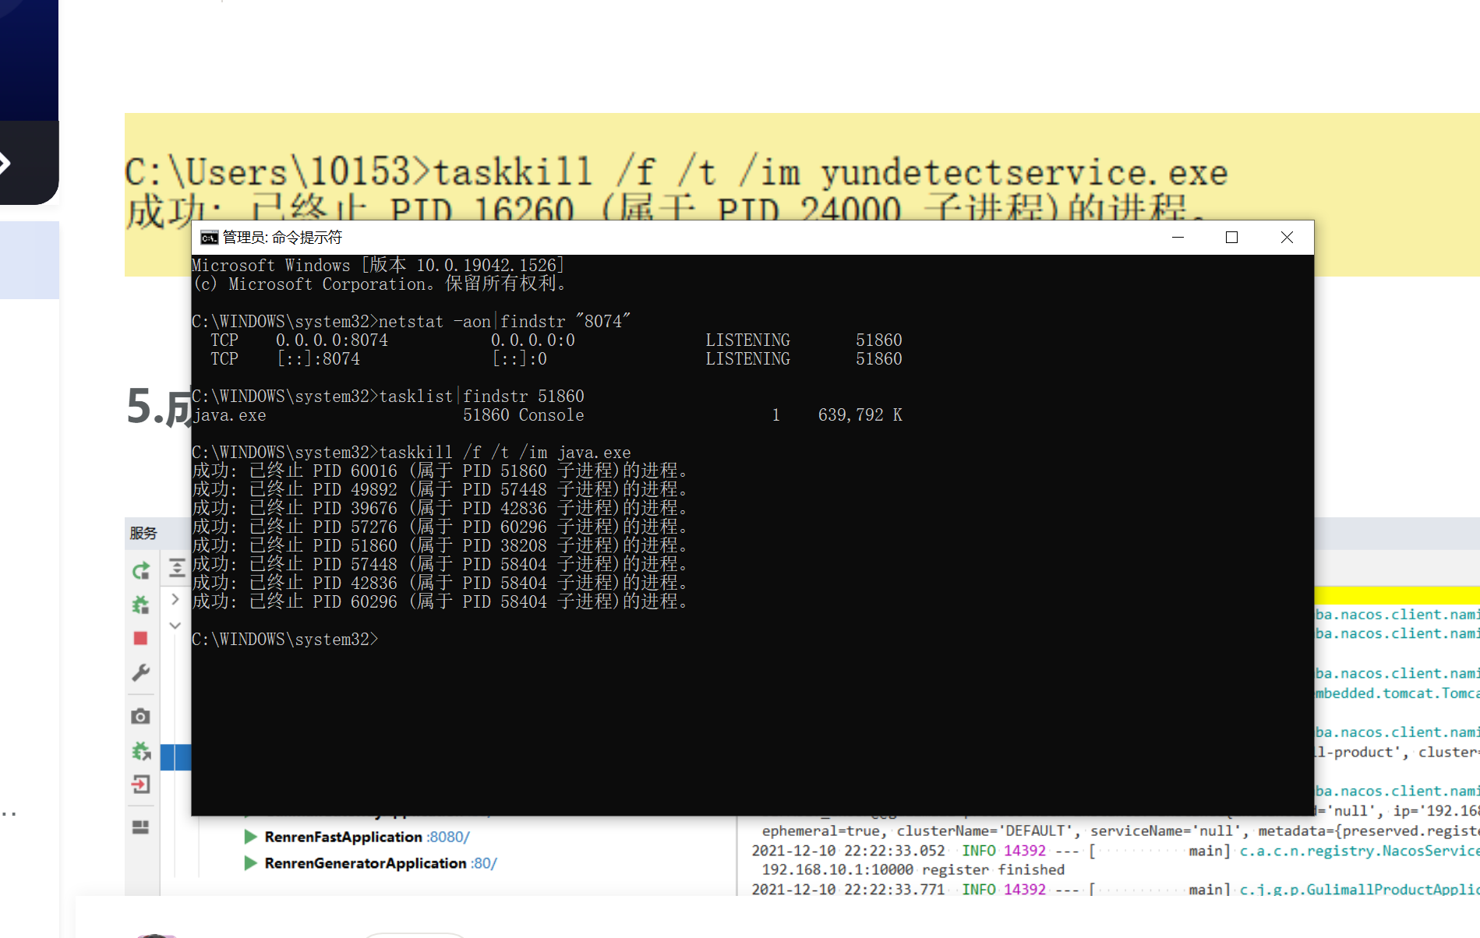The width and height of the screenshot is (1480, 938).
Task: Click the 'PID 39676' success line
Action: pos(440,509)
